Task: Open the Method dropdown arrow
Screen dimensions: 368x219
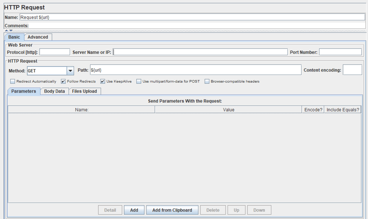Action: tap(70, 71)
